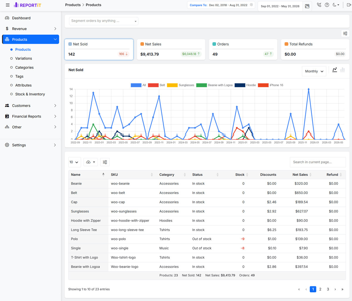
Task: Open the hamburger menu icon
Action: click(8, 5)
